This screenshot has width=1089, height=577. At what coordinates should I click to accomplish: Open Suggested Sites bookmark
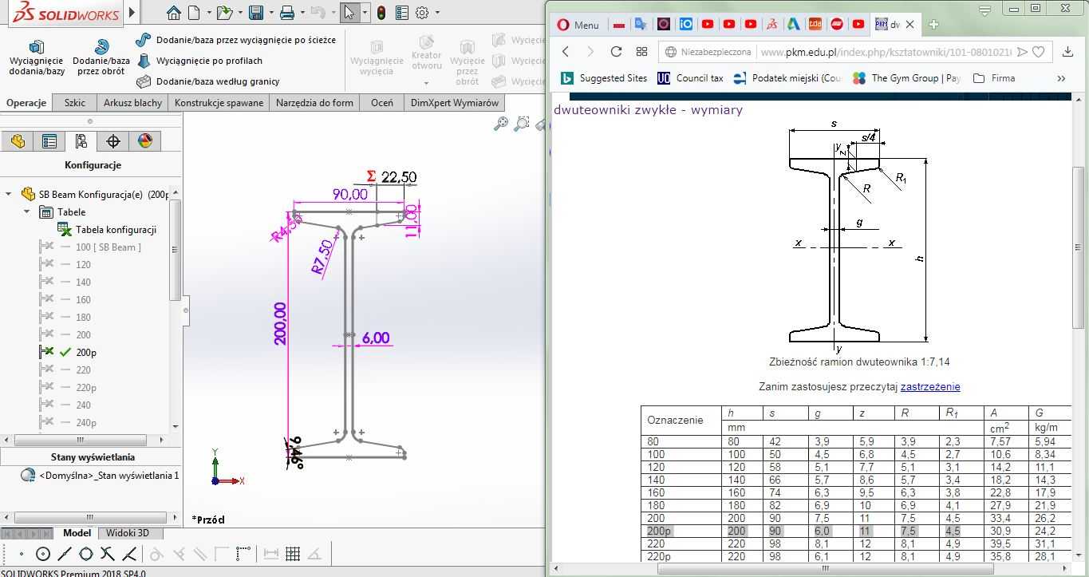[x=604, y=78]
